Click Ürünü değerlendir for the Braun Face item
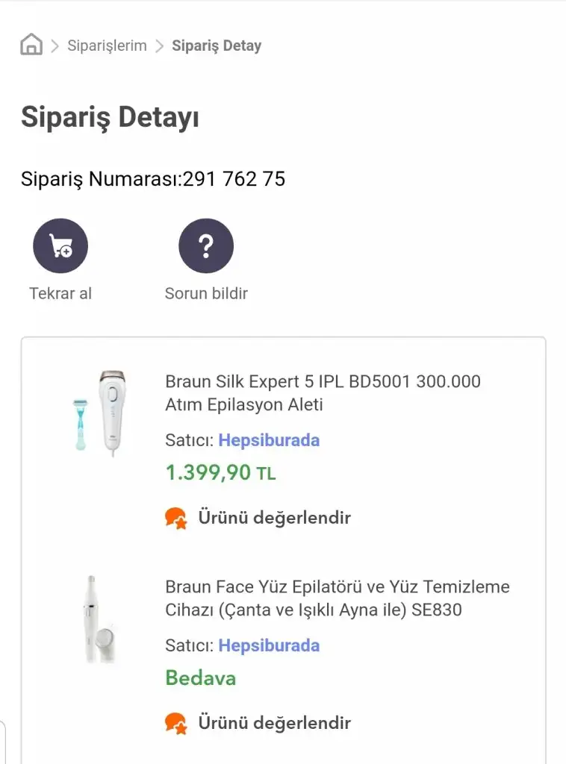 [x=274, y=723]
